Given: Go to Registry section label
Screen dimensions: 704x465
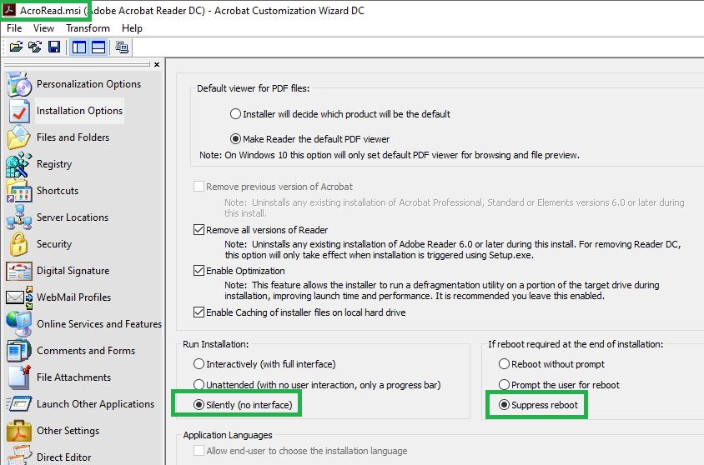Looking at the screenshot, I should tap(54, 164).
